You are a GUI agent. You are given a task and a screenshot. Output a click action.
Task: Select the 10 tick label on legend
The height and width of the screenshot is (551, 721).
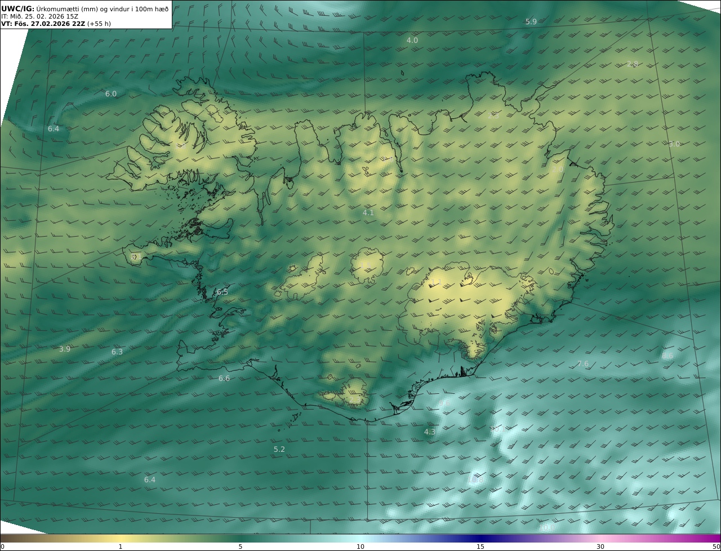[x=360, y=547]
